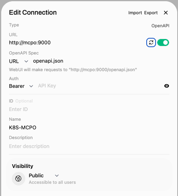Click the OpenAPI type label
Screen dimensions: 178x196
160,26
